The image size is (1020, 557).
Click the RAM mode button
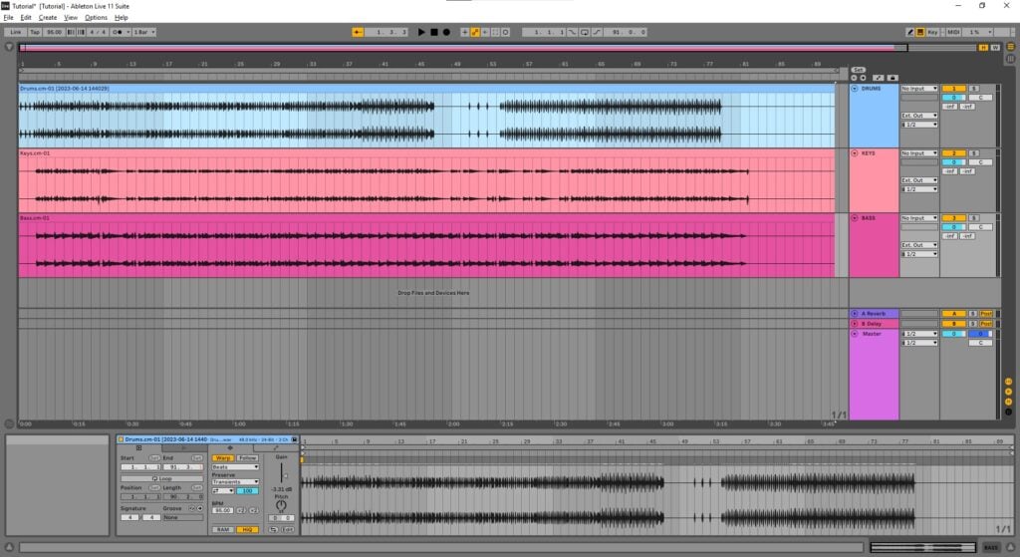tap(223, 530)
